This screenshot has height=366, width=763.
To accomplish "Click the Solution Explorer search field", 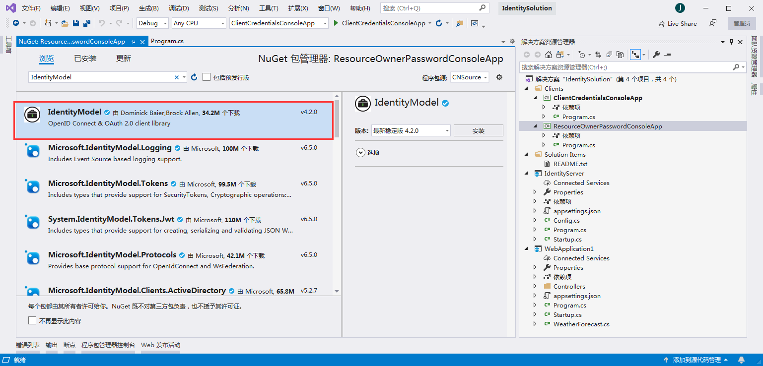I will point(633,67).
